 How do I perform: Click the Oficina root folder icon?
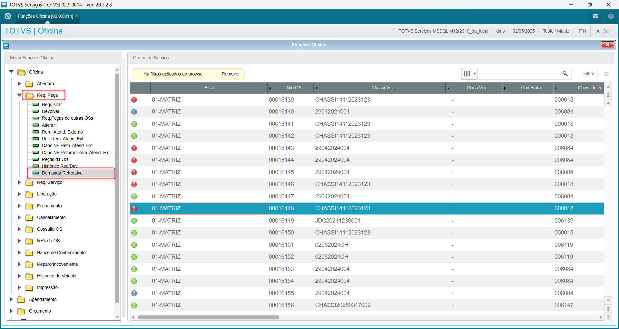pyautogui.click(x=21, y=72)
